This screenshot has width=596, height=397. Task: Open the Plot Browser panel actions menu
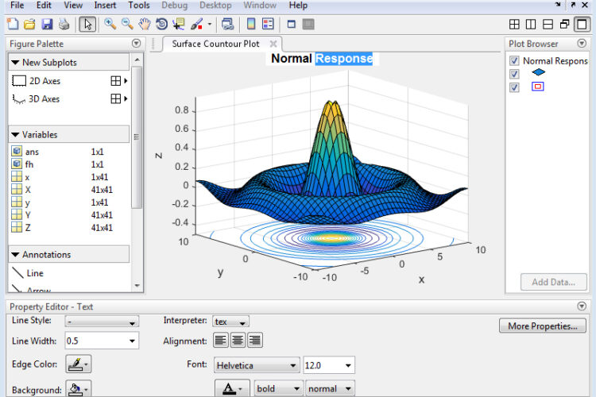click(x=582, y=44)
